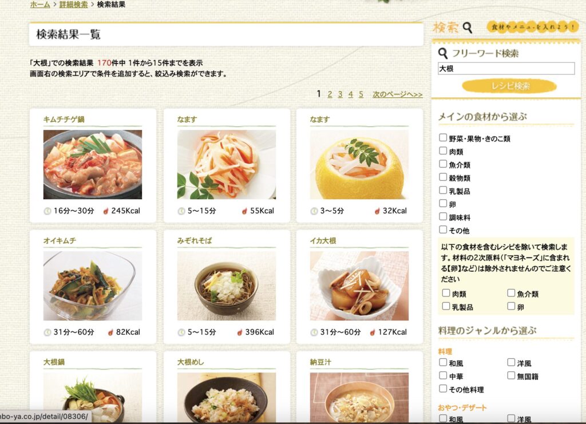Image resolution: width=586 pixels, height=424 pixels.
Task: Click the clock icon on イカ大根 card
Action: 314,332
